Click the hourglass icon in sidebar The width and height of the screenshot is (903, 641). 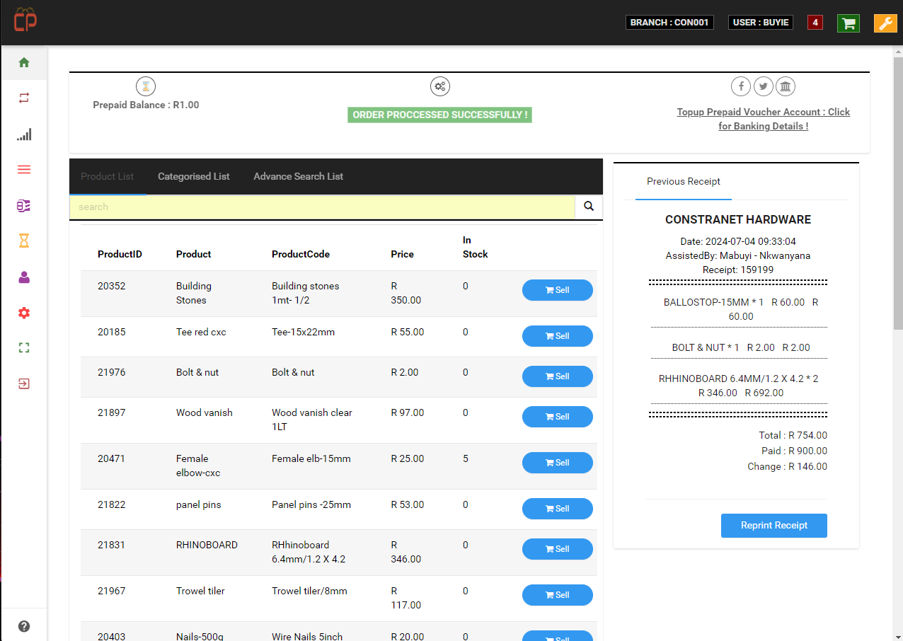click(x=24, y=241)
